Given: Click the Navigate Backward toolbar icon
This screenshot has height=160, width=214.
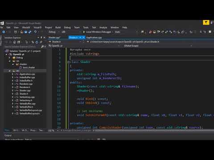Looking at the screenshot, I should 4,32.
